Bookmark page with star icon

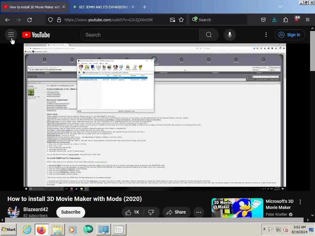[181, 20]
